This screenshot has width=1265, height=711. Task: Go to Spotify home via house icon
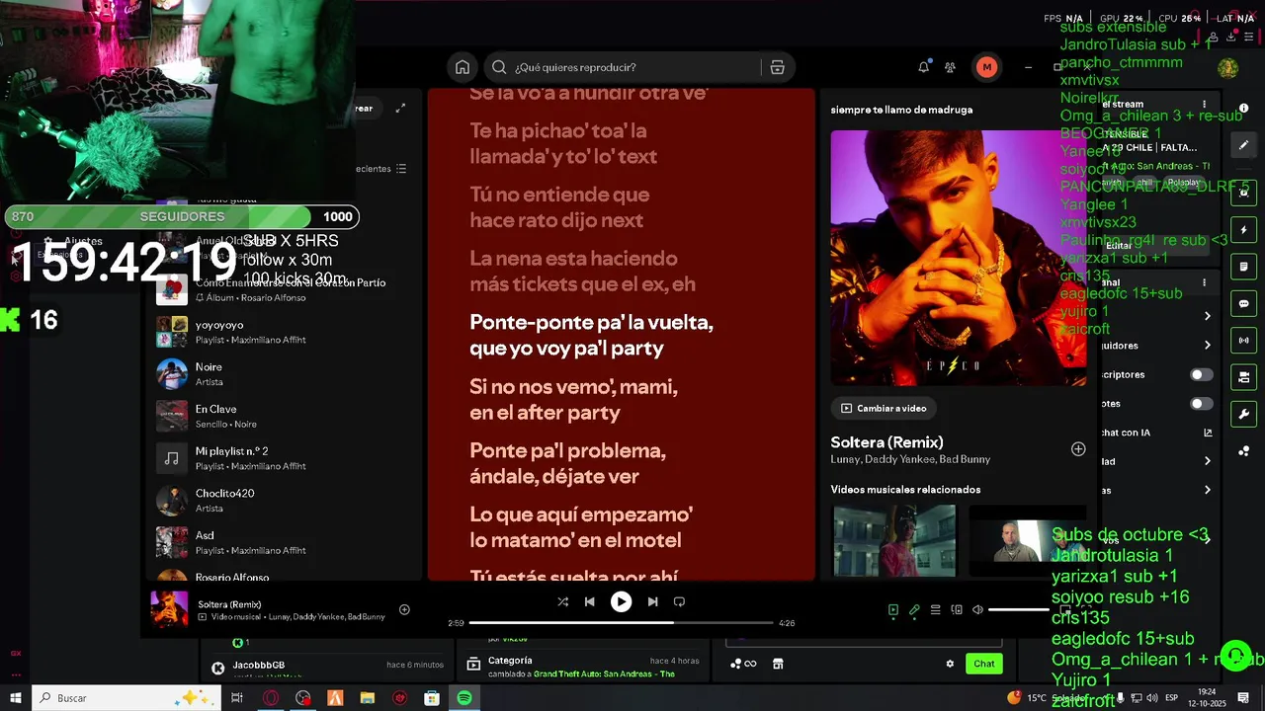coord(462,67)
